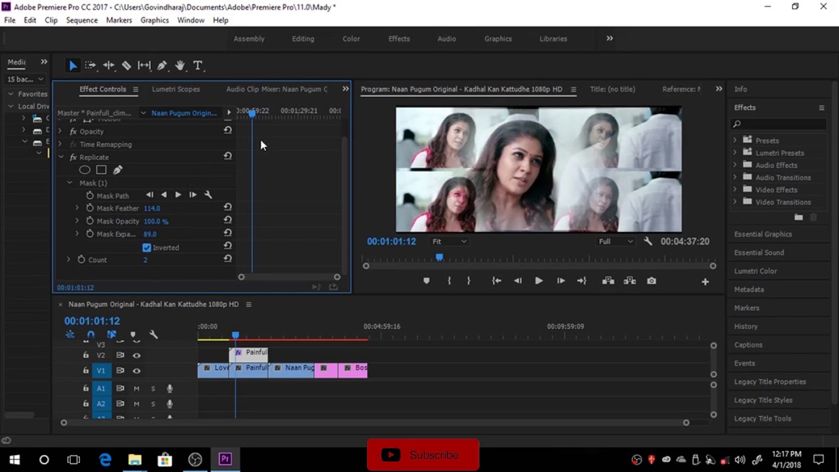The image size is (839, 472).
Task: Open Timeline display settings wrench
Action: [x=153, y=334]
